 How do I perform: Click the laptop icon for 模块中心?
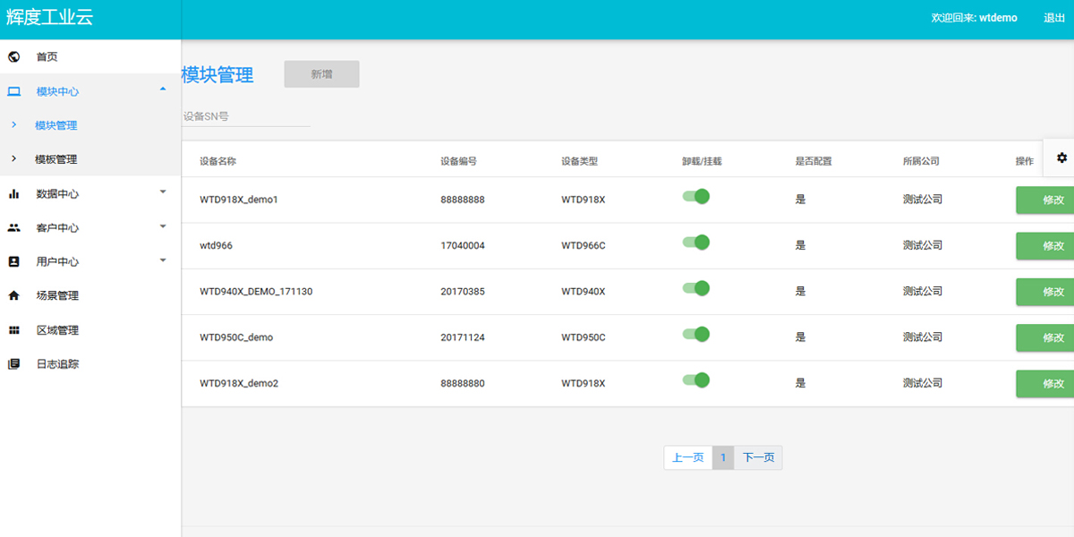coord(13,91)
